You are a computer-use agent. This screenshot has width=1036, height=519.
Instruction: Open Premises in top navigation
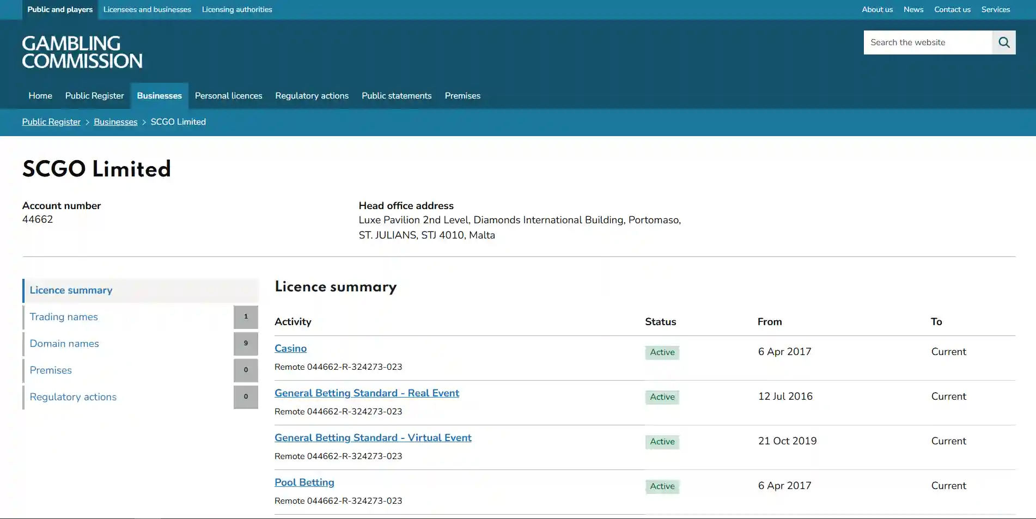(x=462, y=96)
